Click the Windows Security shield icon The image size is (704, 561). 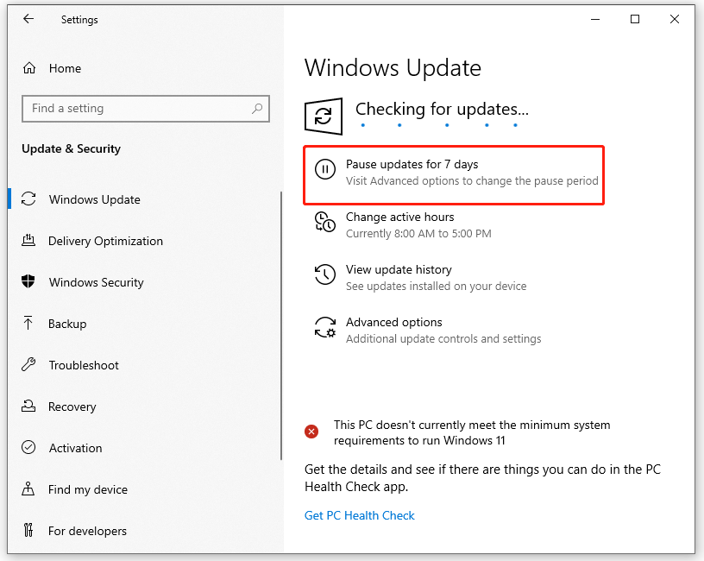pyautogui.click(x=30, y=282)
